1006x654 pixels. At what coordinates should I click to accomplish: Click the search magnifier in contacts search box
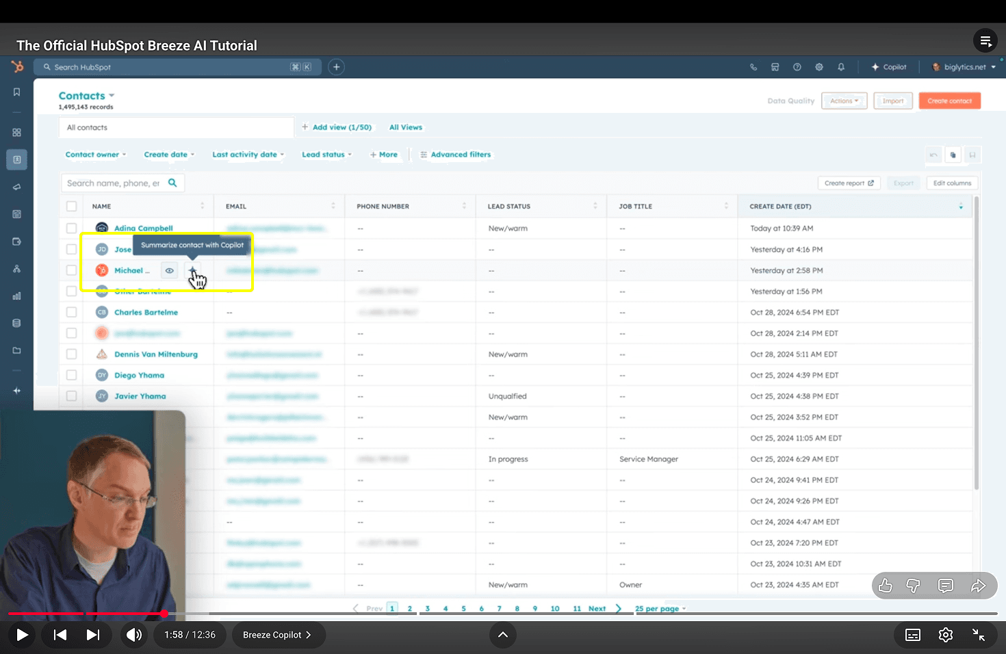coord(172,183)
